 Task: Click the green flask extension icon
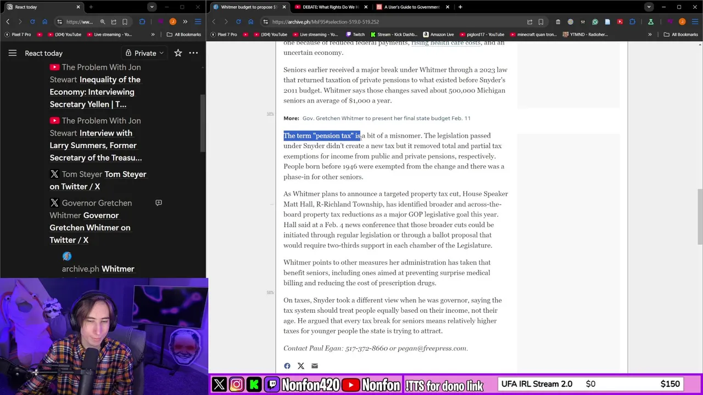pos(651,22)
